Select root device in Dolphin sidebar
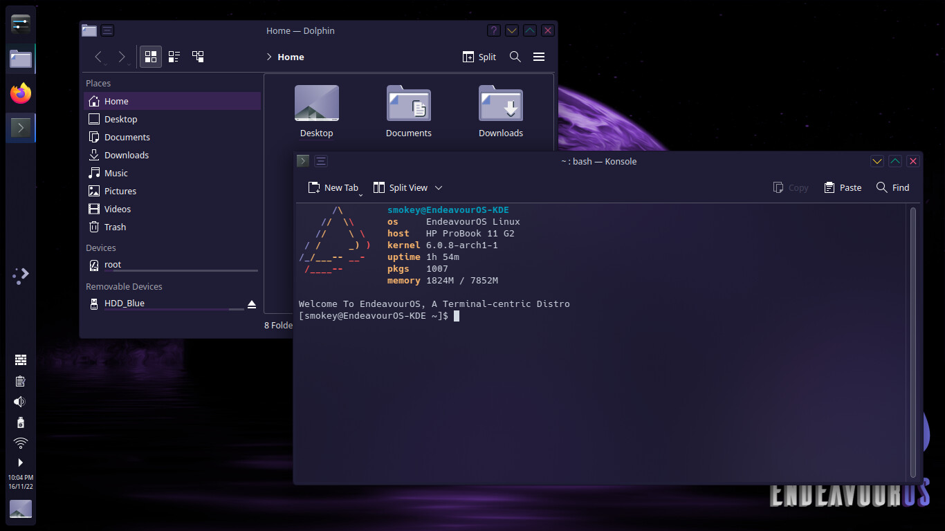This screenshot has width=945, height=531. click(172, 265)
